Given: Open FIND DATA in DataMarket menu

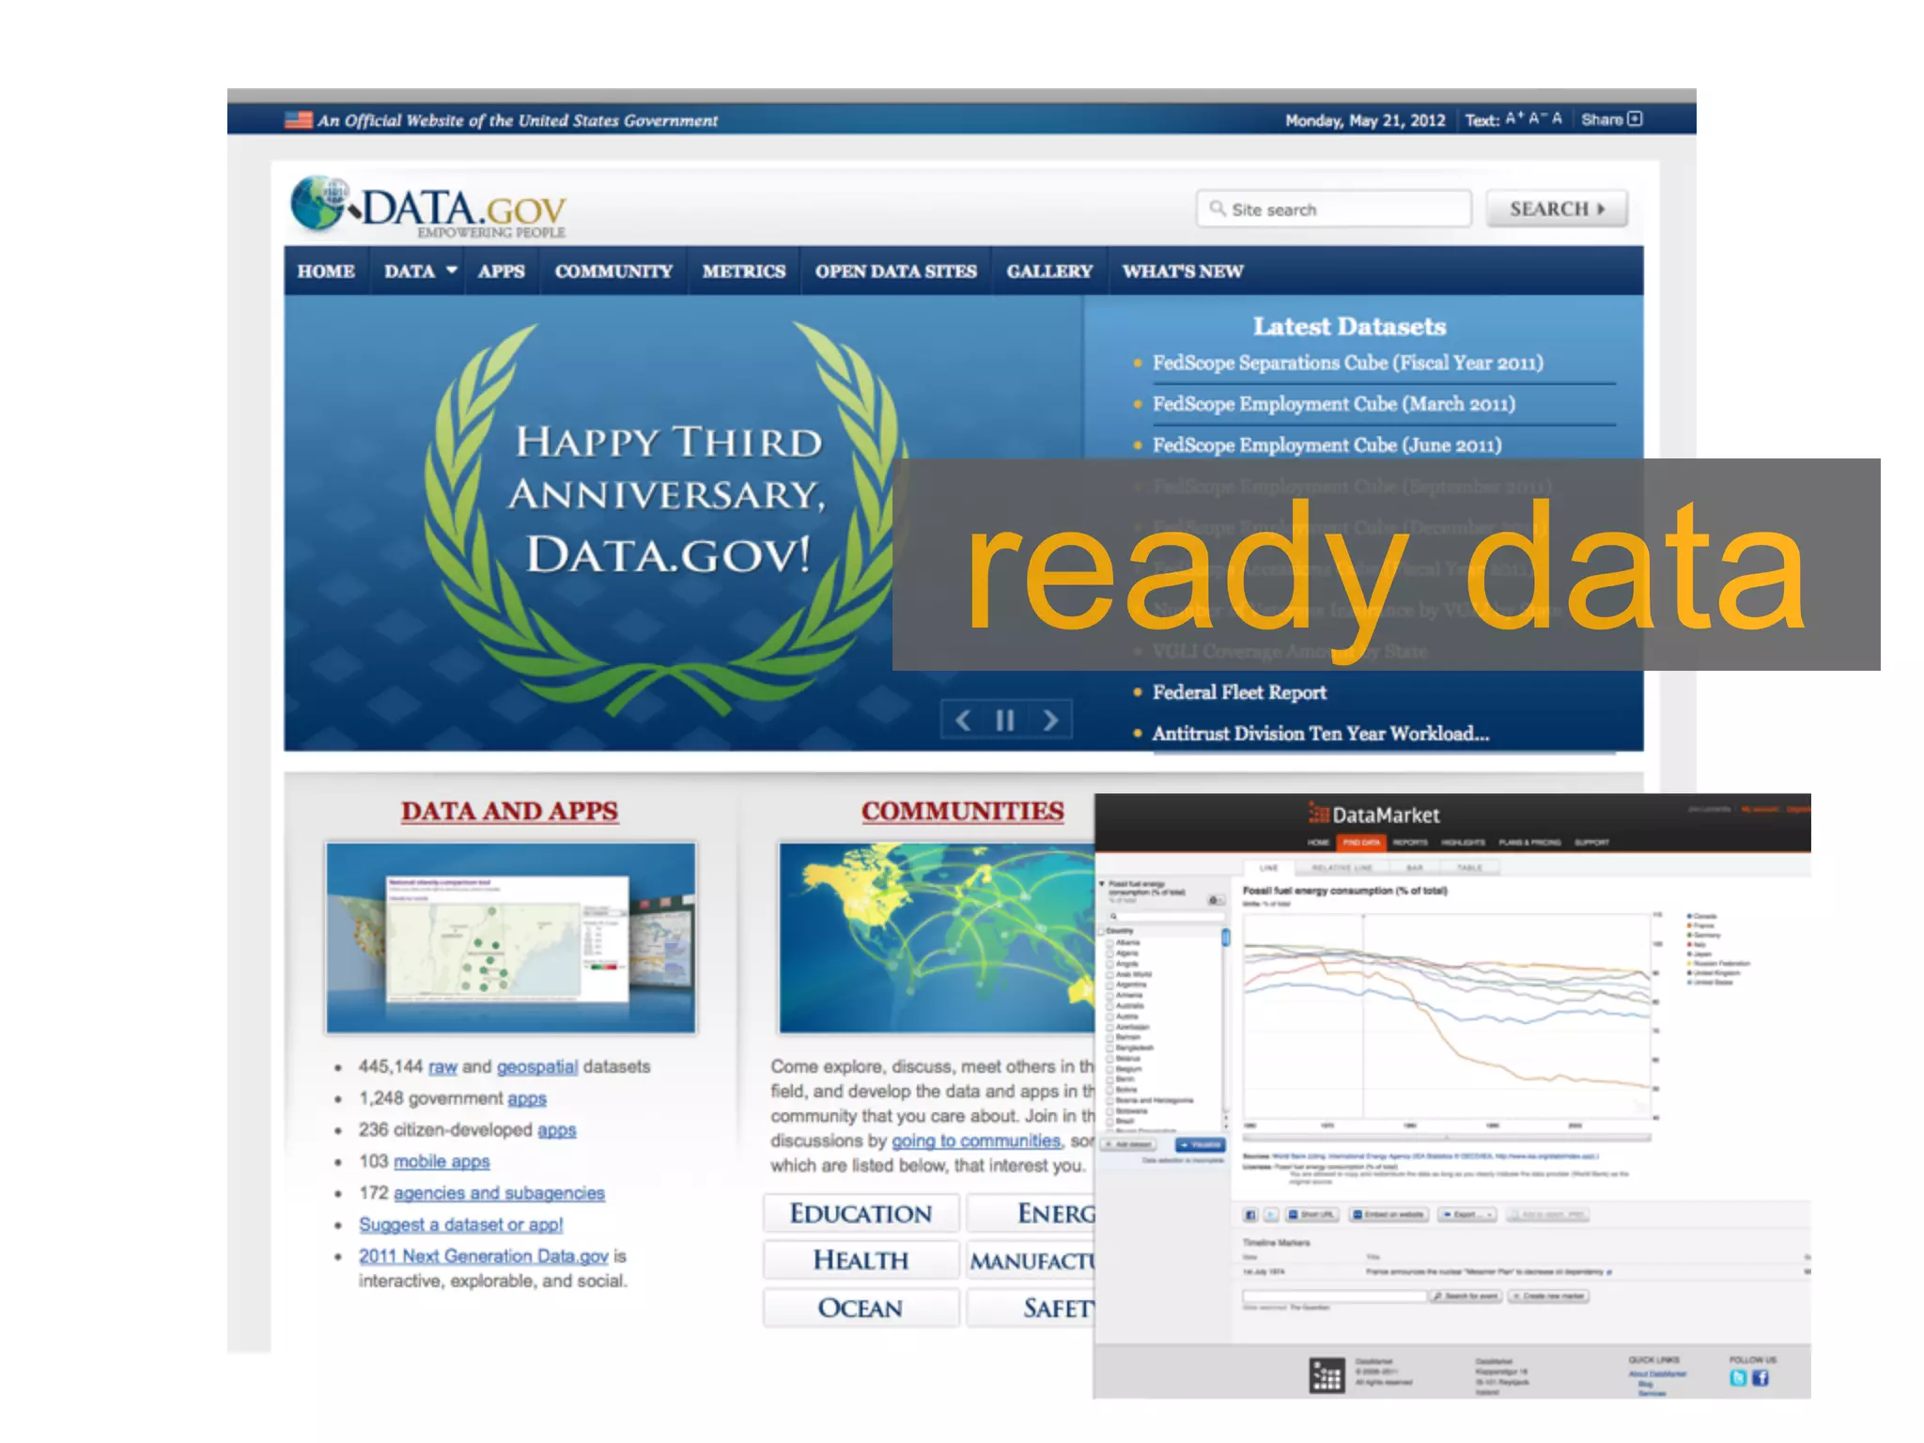Looking at the screenshot, I should 1361,843.
